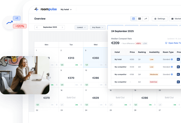Switch to the trend chart view icon
Viewport: 181px width, 123px height.
coord(146,19)
